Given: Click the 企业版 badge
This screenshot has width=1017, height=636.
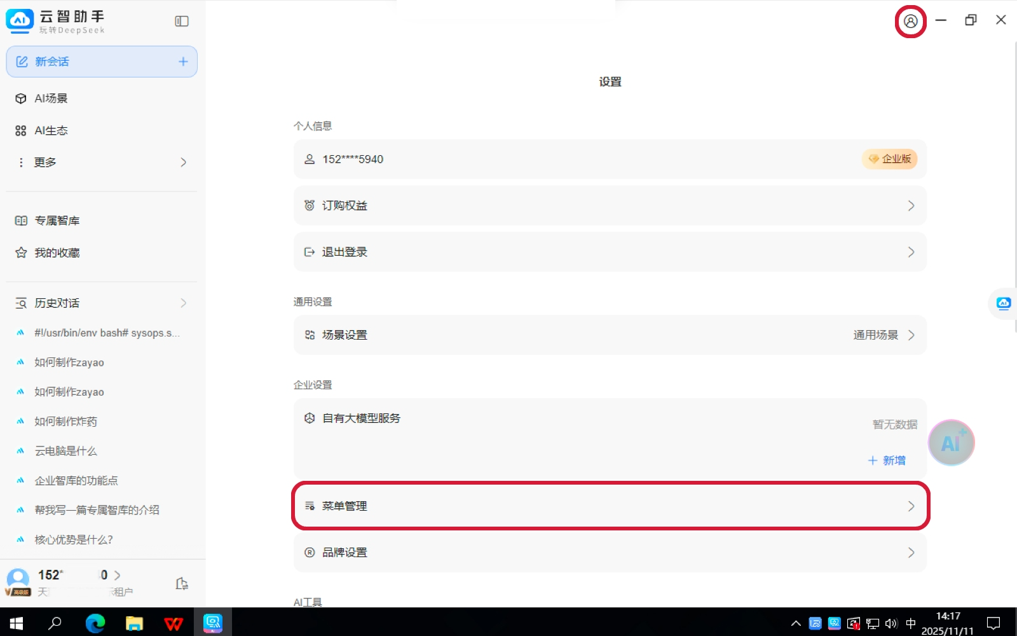Looking at the screenshot, I should (890, 159).
